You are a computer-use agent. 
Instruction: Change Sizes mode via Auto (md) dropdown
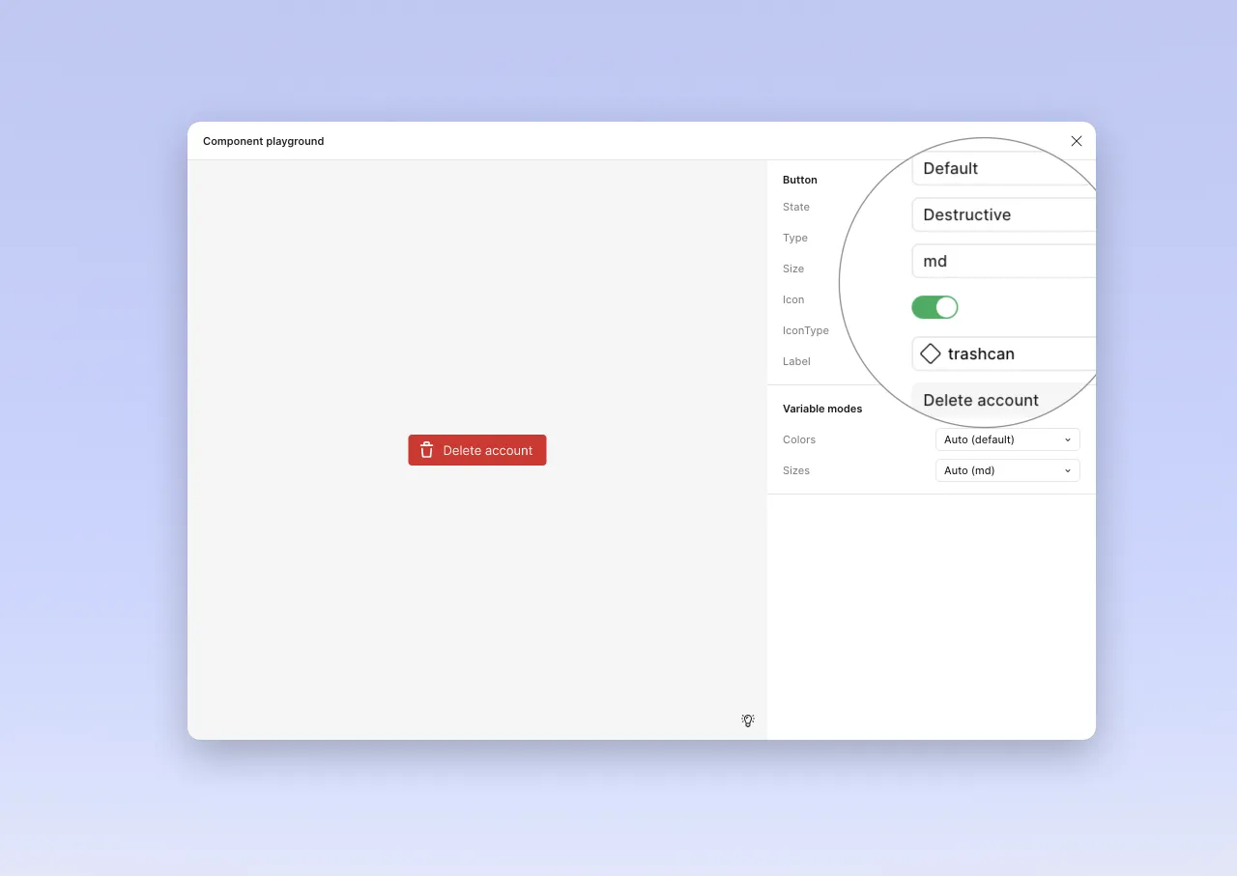(1007, 470)
